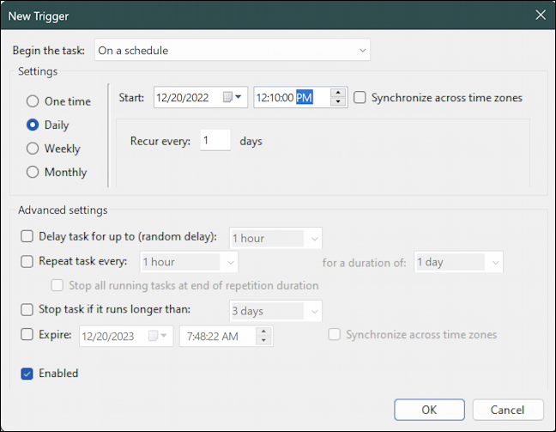
Task: Select the Daily radio option
Action: point(48,125)
